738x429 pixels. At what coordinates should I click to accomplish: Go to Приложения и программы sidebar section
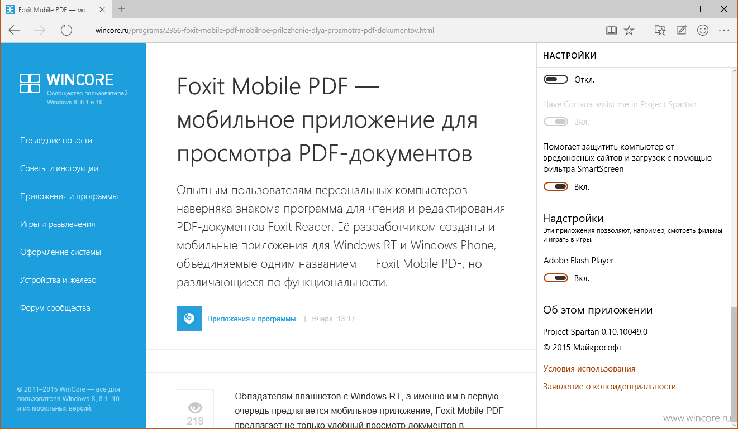pos(69,196)
